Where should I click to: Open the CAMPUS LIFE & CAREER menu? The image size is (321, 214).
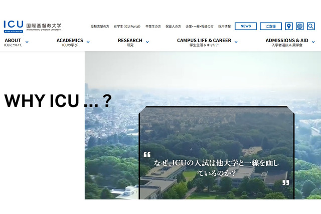click(204, 42)
